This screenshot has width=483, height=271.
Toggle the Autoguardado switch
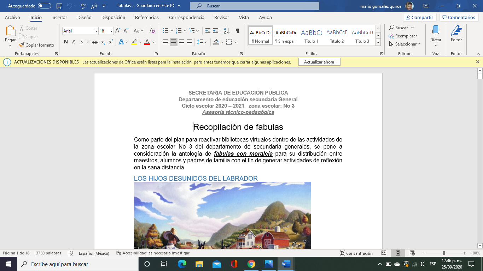(x=45, y=6)
